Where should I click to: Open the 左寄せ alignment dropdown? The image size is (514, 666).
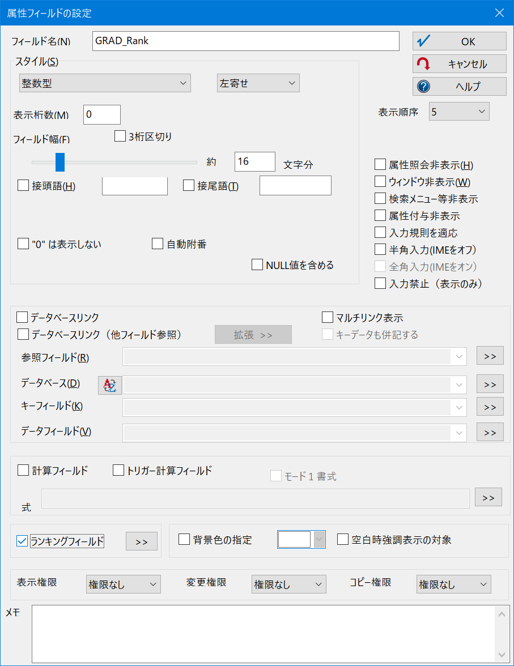258,83
